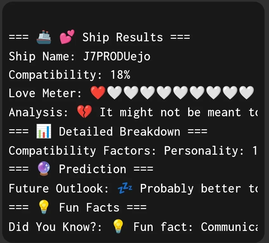
Task: Click the sleeping zzz emoji
Action: pos(125,188)
